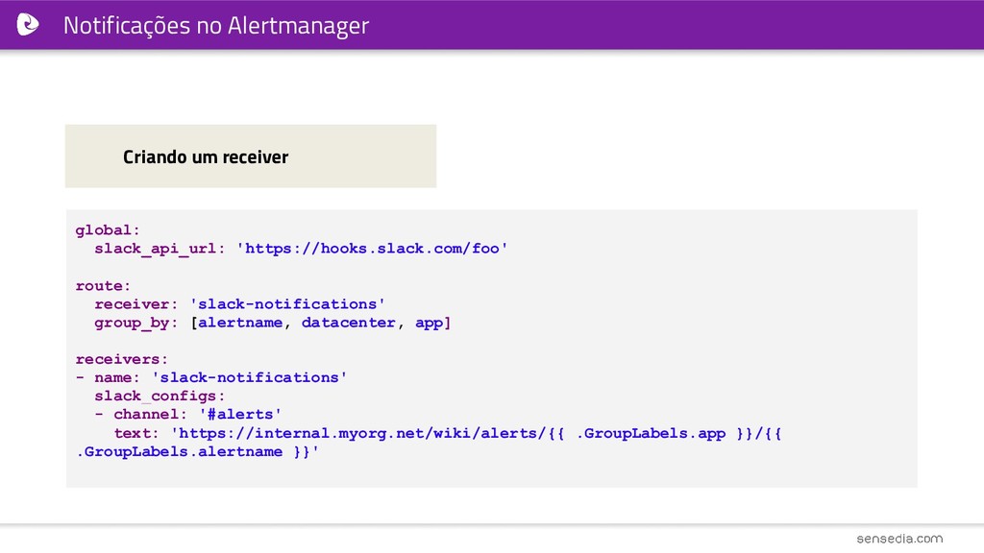
Task: Click the 'route:' key in the YAML
Action: 103,286
